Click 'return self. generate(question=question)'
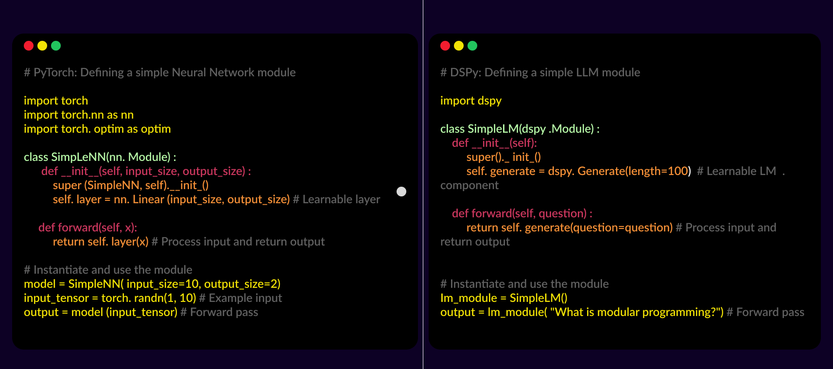The width and height of the screenshot is (833, 369). [x=570, y=228]
